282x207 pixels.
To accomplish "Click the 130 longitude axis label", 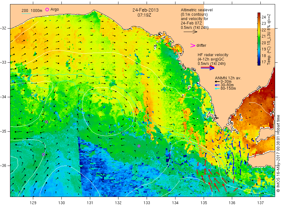I will pos(61,203).
